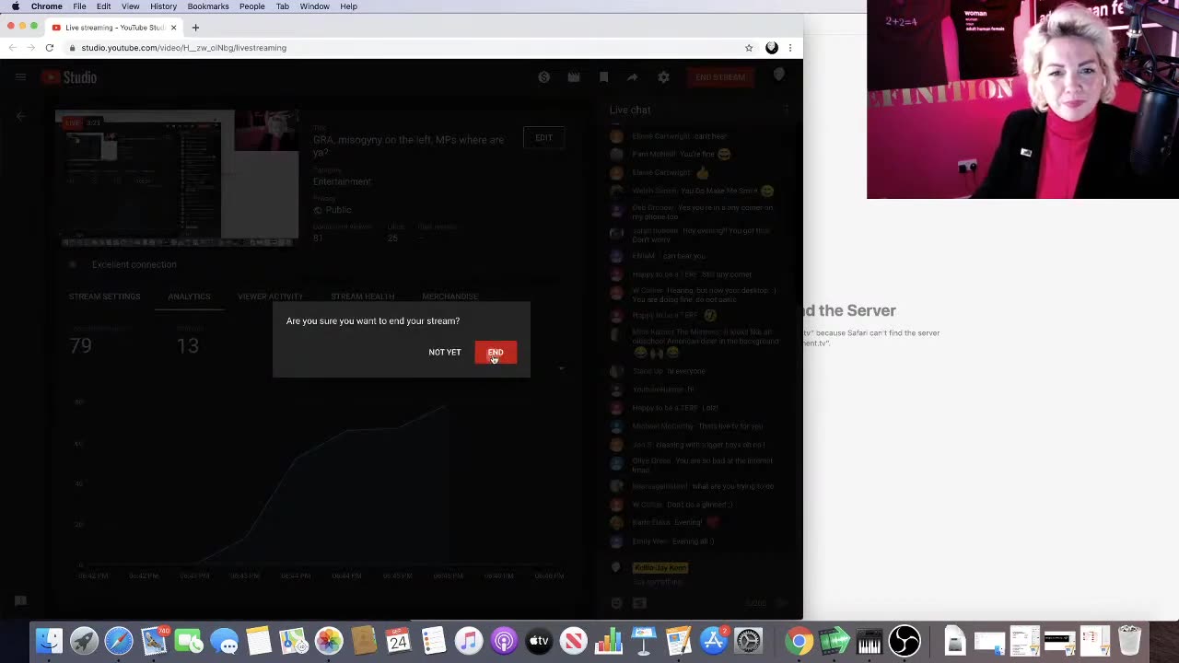Reload the page in Chrome

pyautogui.click(x=50, y=48)
